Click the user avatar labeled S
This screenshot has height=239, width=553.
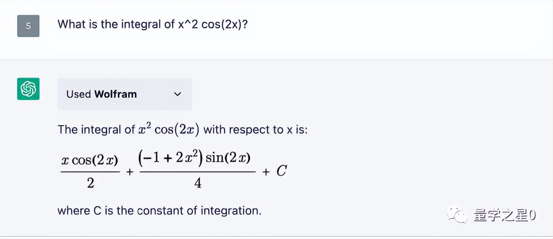coord(28,26)
